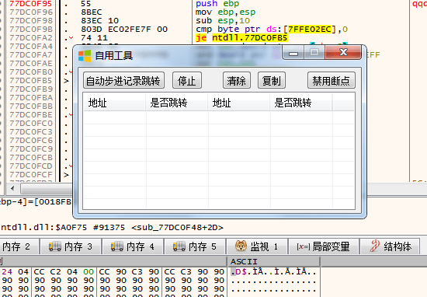Click the sub esp,10 instruction
Viewport: 427px width, 297px height.
pos(223,20)
